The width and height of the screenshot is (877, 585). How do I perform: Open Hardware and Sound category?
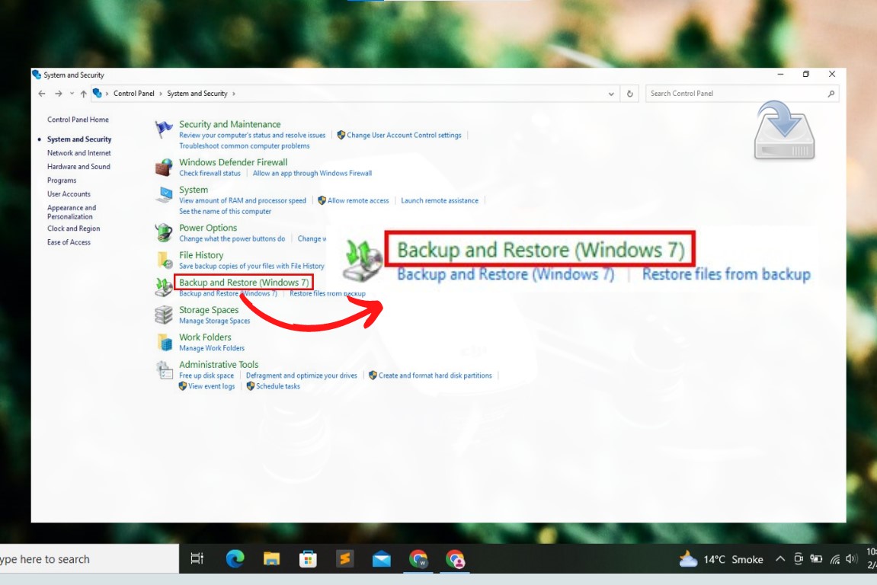[x=78, y=167]
